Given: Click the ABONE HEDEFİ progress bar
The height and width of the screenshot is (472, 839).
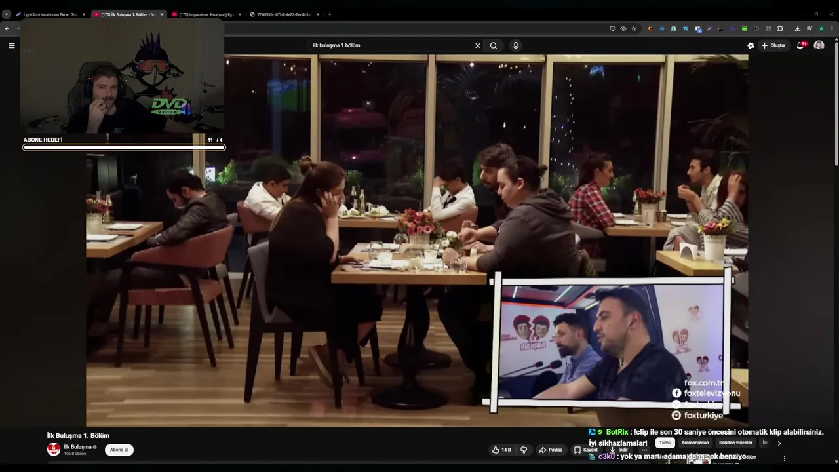Looking at the screenshot, I should click(124, 147).
